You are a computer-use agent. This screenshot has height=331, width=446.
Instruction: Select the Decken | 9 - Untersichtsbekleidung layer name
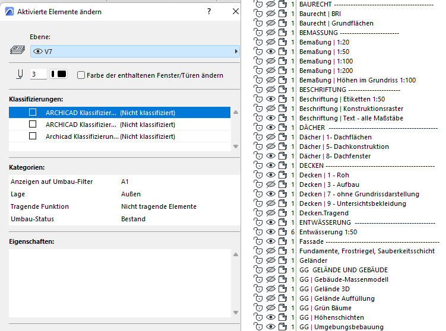353,203
